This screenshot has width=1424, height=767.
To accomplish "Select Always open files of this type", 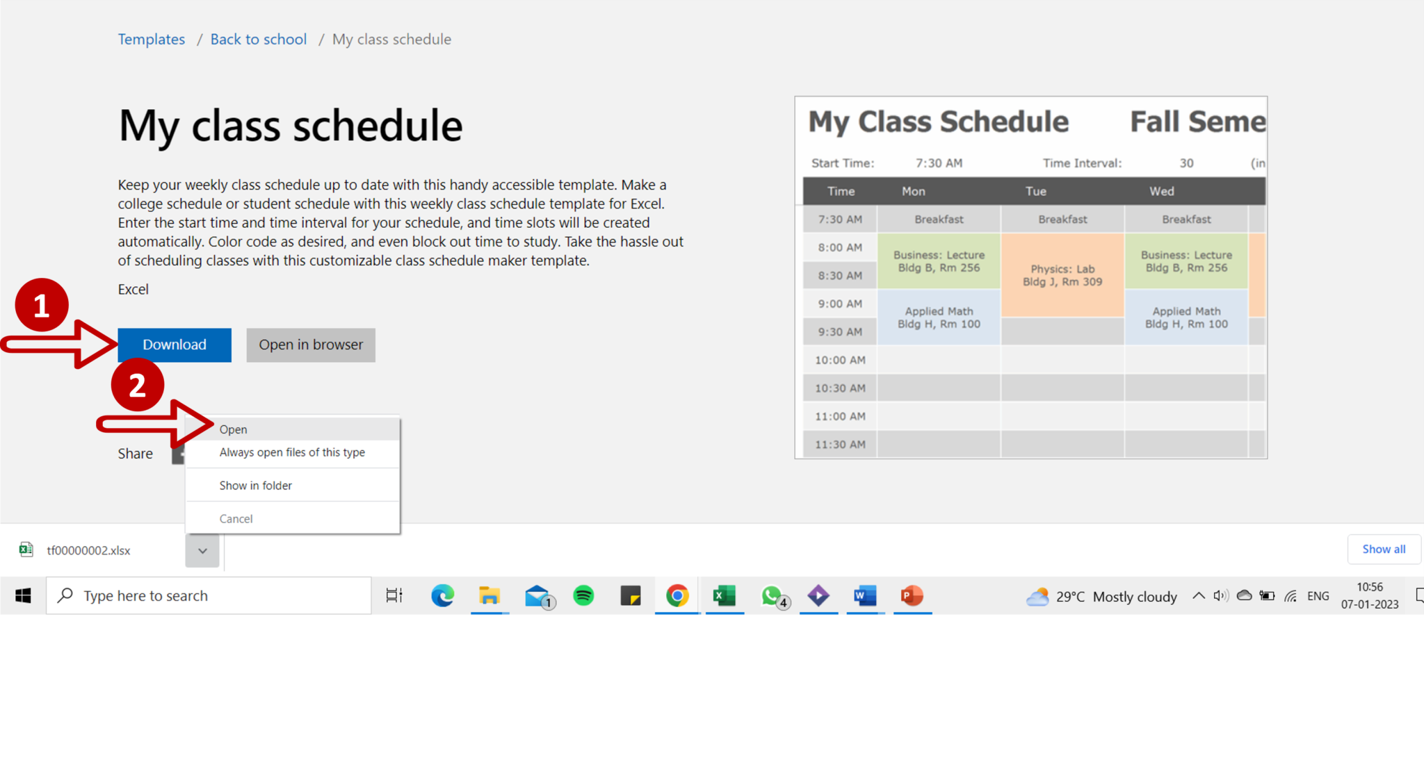I will (292, 452).
